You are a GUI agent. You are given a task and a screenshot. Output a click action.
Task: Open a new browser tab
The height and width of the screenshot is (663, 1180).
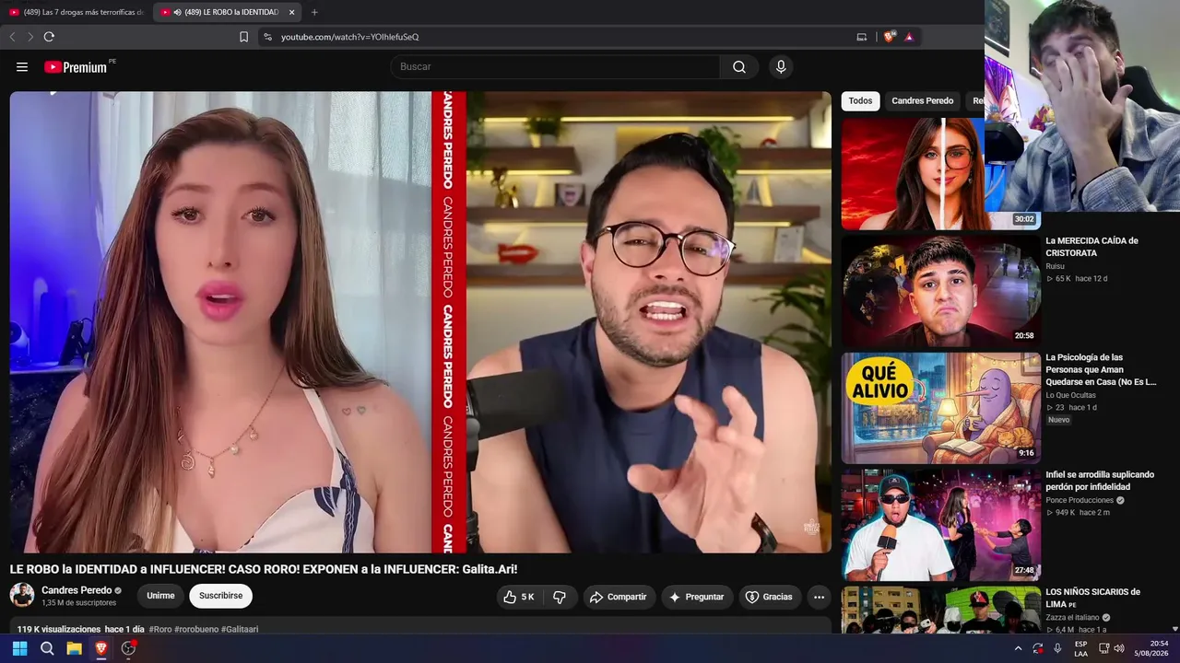click(314, 12)
